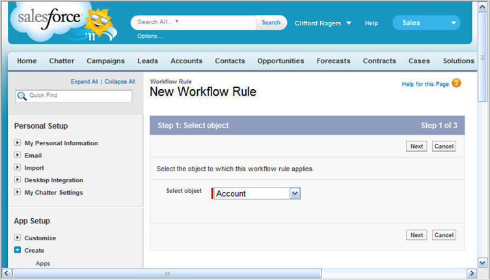This screenshot has width=490, height=280.
Task: Click the Help link in header
Action: (372, 23)
